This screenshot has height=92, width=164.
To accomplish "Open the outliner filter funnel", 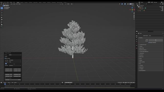I will [160, 4].
